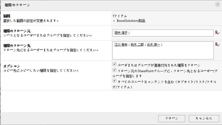Cancel with the キャンセル button
Viewport: 222px width, 125px height.
pos(204,118)
